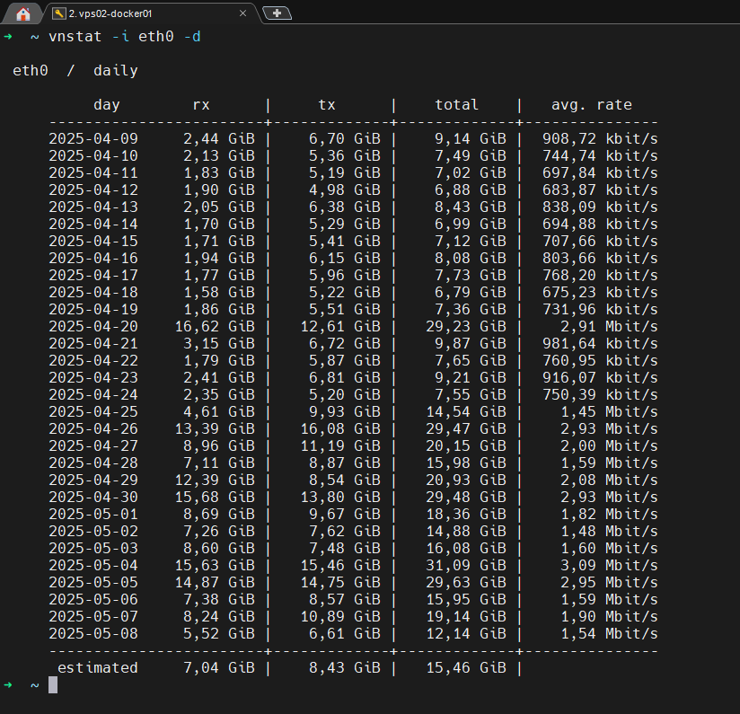Select total 29,48 GiB
This screenshot has width=740, height=714.
pyautogui.click(x=466, y=497)
